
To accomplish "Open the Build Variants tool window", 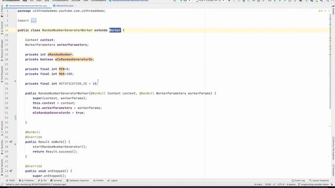I will [x=2, y=167].
